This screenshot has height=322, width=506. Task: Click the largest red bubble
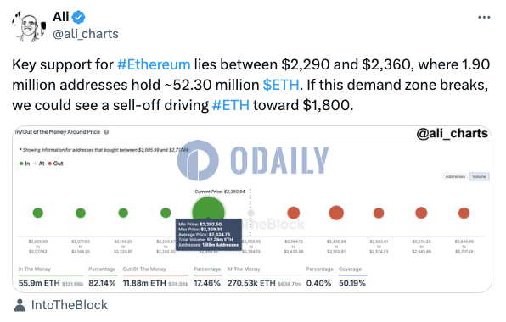point(336,213)
